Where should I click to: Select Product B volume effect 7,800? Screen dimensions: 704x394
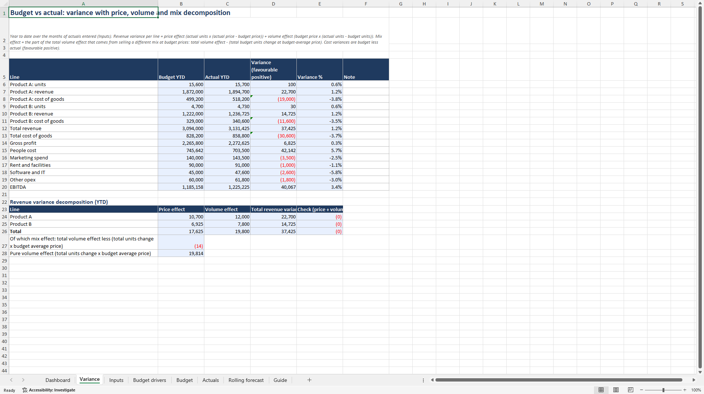point(227,224)
